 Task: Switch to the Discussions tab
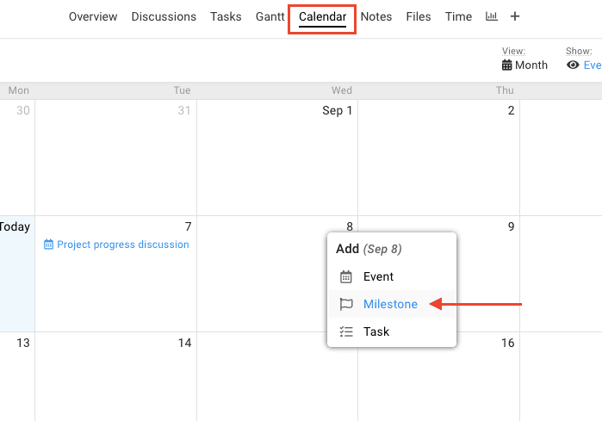coord(164,16)
